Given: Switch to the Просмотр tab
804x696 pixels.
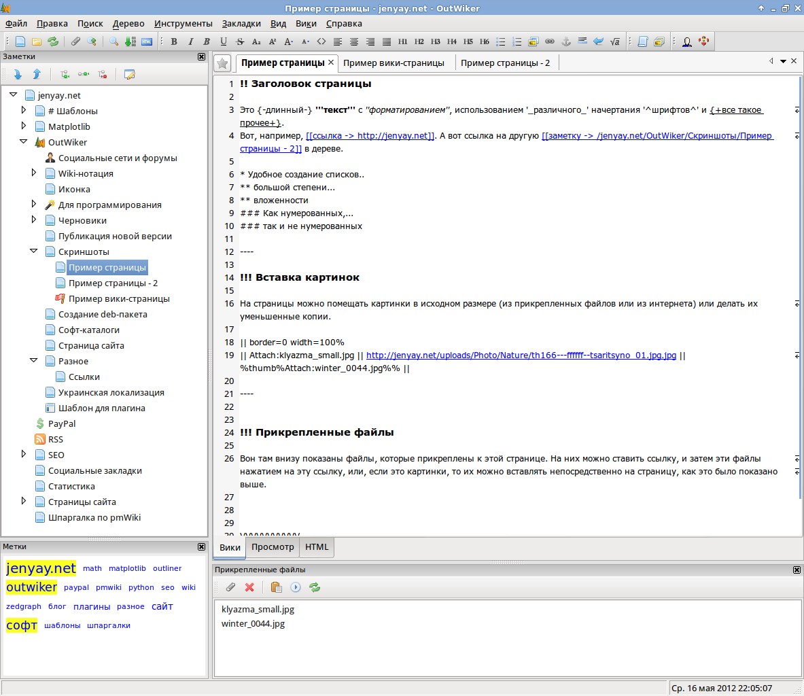Looking at the screenshot, I should coord(273,547).
